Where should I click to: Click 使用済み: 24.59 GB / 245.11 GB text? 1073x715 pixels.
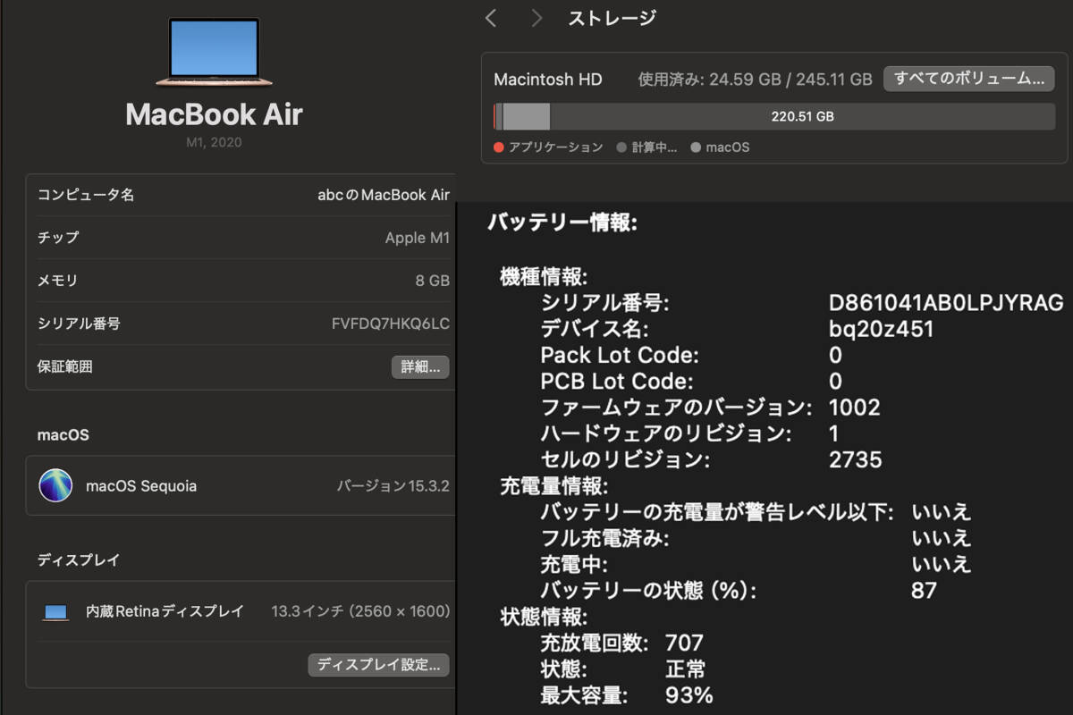755,79
